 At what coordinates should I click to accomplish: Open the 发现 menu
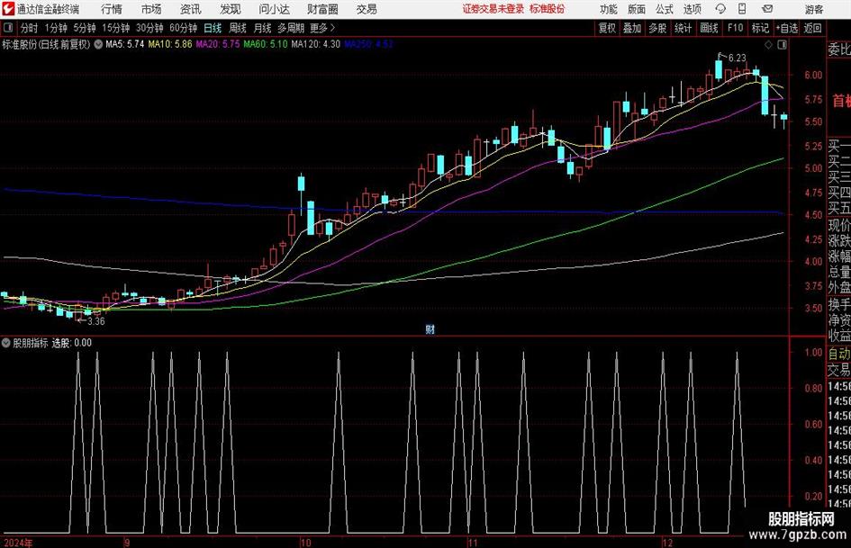[x=231, y=9]
